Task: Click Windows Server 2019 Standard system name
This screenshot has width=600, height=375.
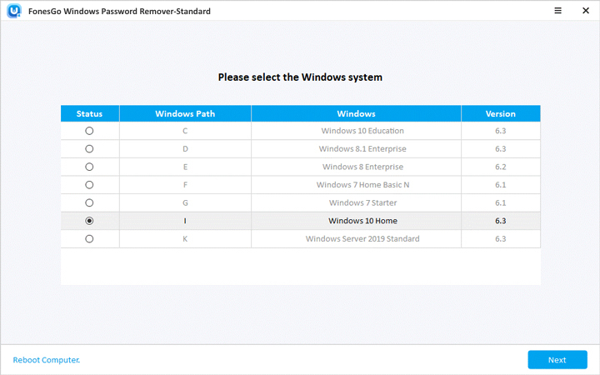Action: click(362, 239)
